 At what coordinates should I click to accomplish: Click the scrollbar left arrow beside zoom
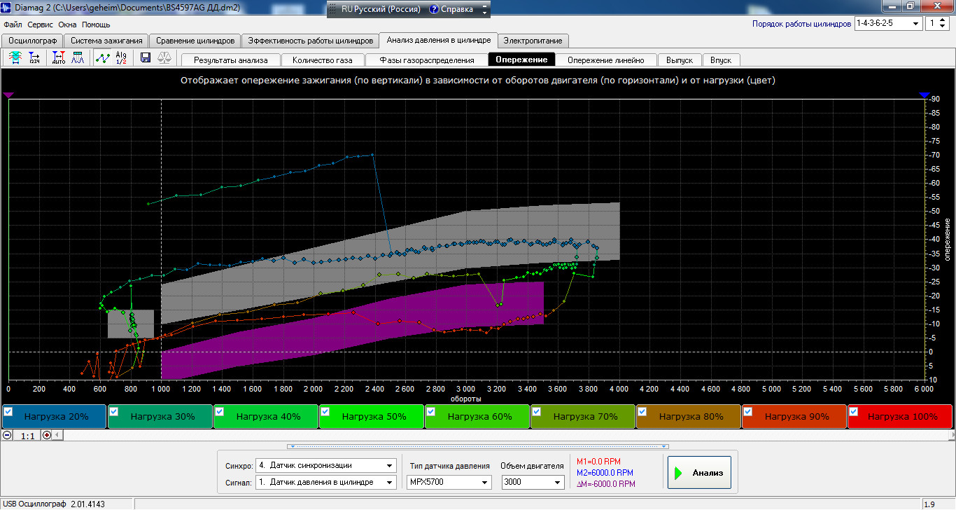[59, 435]
